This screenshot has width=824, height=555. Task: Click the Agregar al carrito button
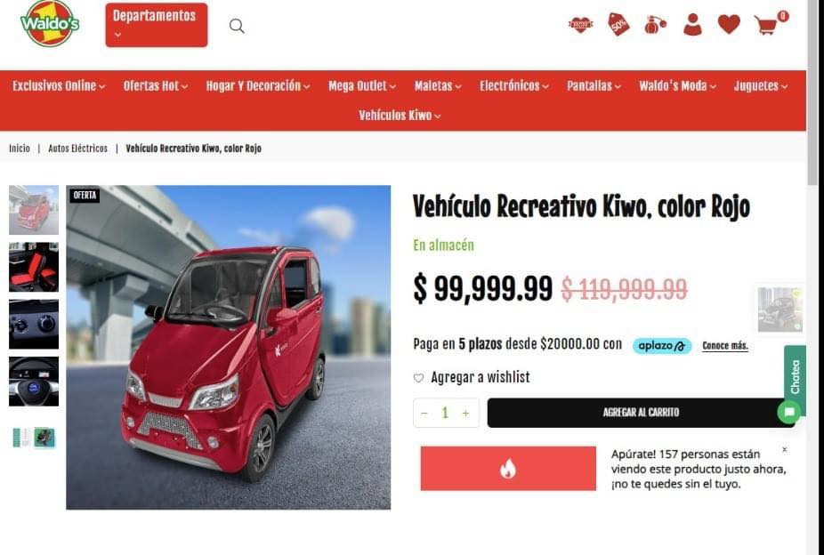641,413
